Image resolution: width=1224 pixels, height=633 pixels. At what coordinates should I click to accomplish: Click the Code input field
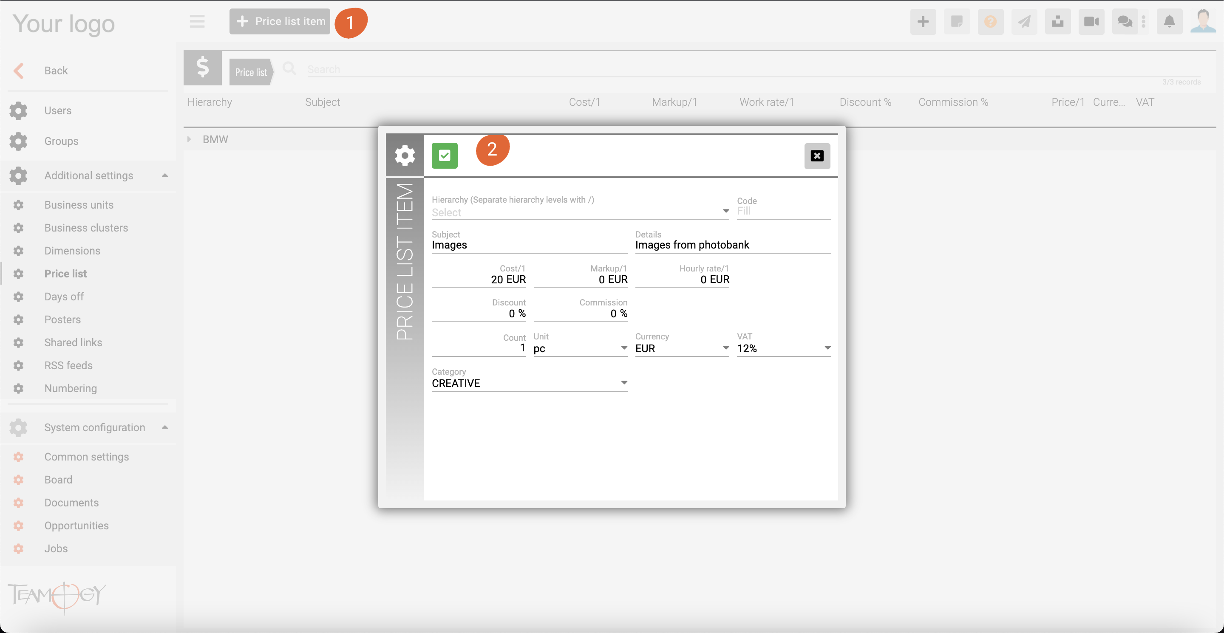point(784,211)
